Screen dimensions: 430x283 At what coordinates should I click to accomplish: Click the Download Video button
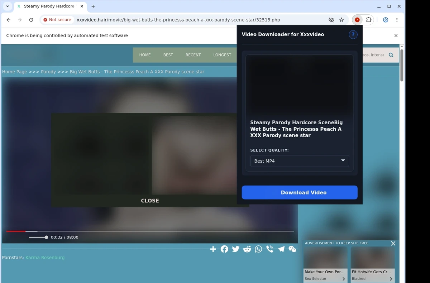click(x=300, y=192)
